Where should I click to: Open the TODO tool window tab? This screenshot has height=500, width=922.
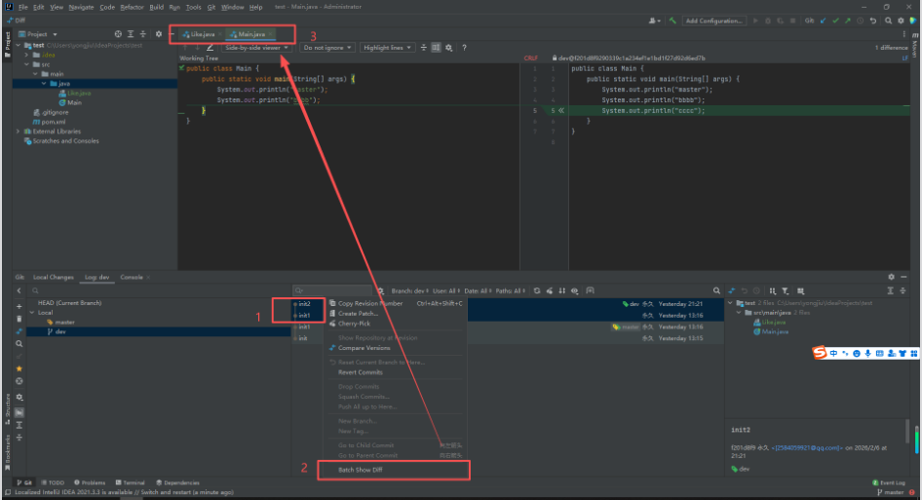click(x=53, y=482)
